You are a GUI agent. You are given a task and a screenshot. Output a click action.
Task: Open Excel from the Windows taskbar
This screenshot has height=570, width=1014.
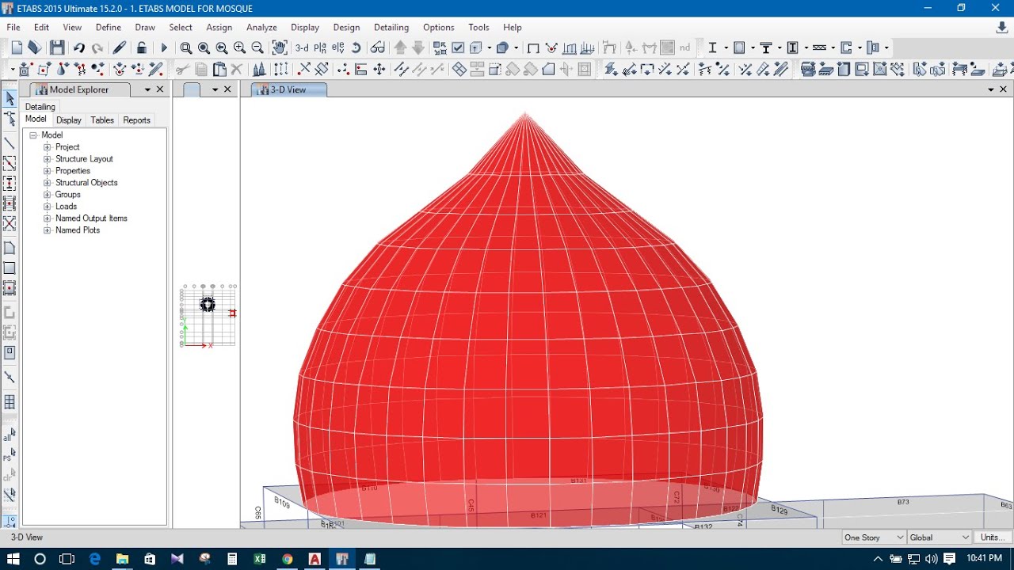259,559
